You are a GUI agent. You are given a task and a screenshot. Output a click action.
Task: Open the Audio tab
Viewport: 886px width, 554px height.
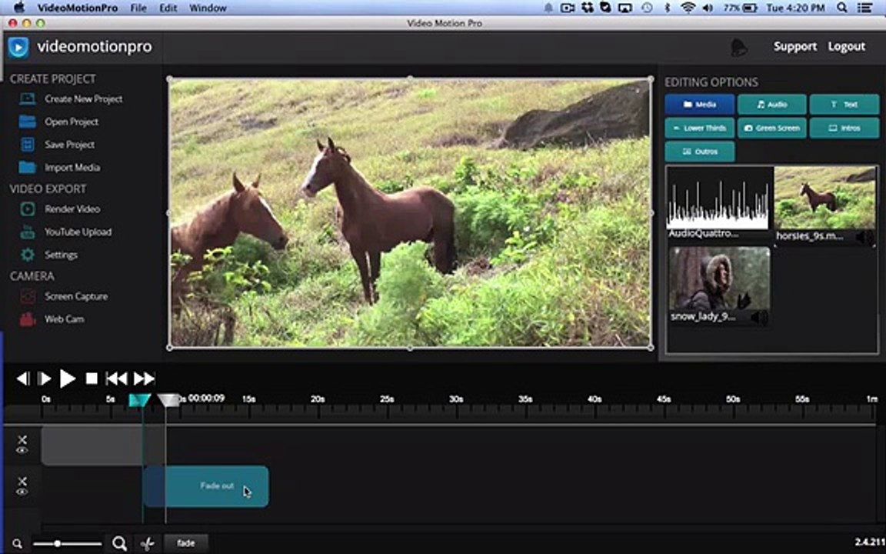coord(772,105)
